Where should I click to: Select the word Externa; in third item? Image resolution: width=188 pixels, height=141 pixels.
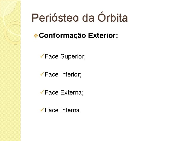click(x=72, y=92)
